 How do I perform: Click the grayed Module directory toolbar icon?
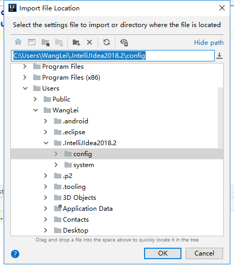click(59, 42)
